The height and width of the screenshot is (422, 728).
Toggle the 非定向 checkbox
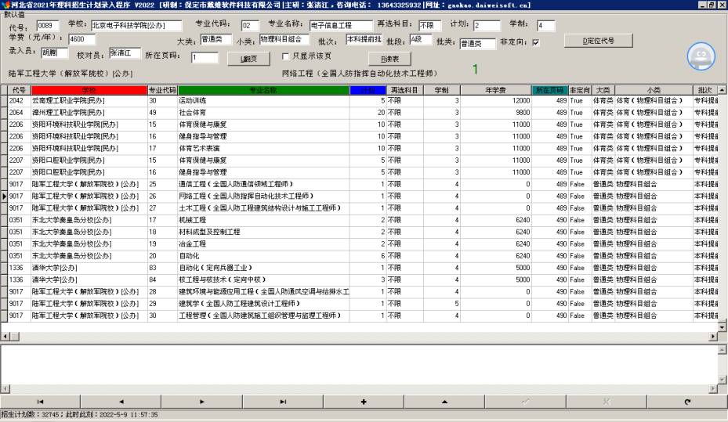coord(536,43)
